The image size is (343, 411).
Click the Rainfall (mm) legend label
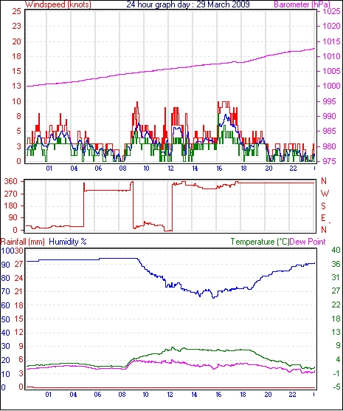(23, 242)
